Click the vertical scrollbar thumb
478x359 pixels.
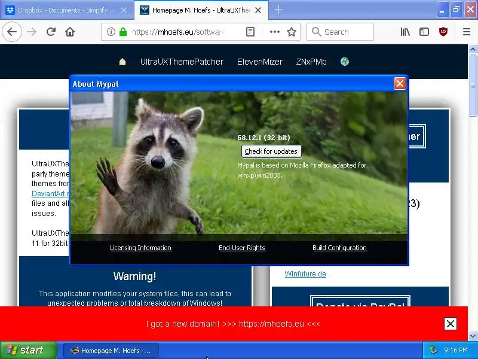pos(473,86)
